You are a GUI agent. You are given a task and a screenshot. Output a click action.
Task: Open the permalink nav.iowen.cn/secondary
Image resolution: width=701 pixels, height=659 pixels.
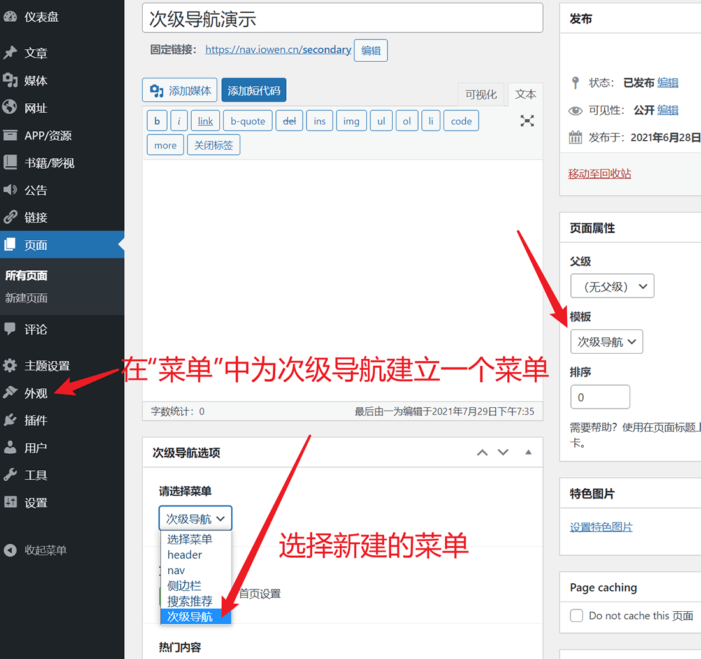(x=278, y=49)
